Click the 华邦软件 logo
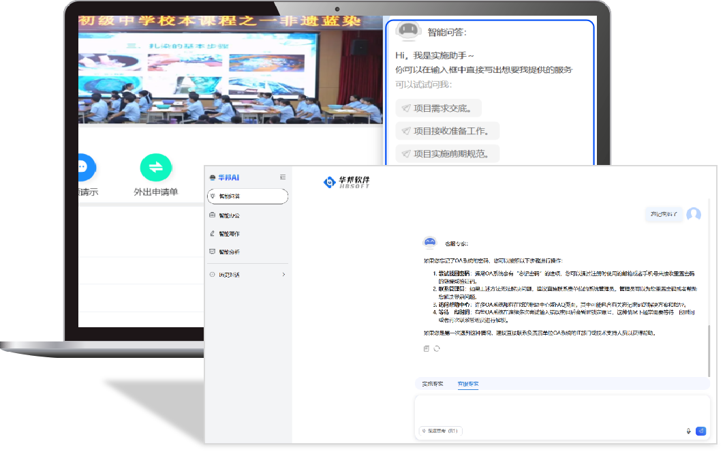Screen dimensions: 725x452 point(346,183)
